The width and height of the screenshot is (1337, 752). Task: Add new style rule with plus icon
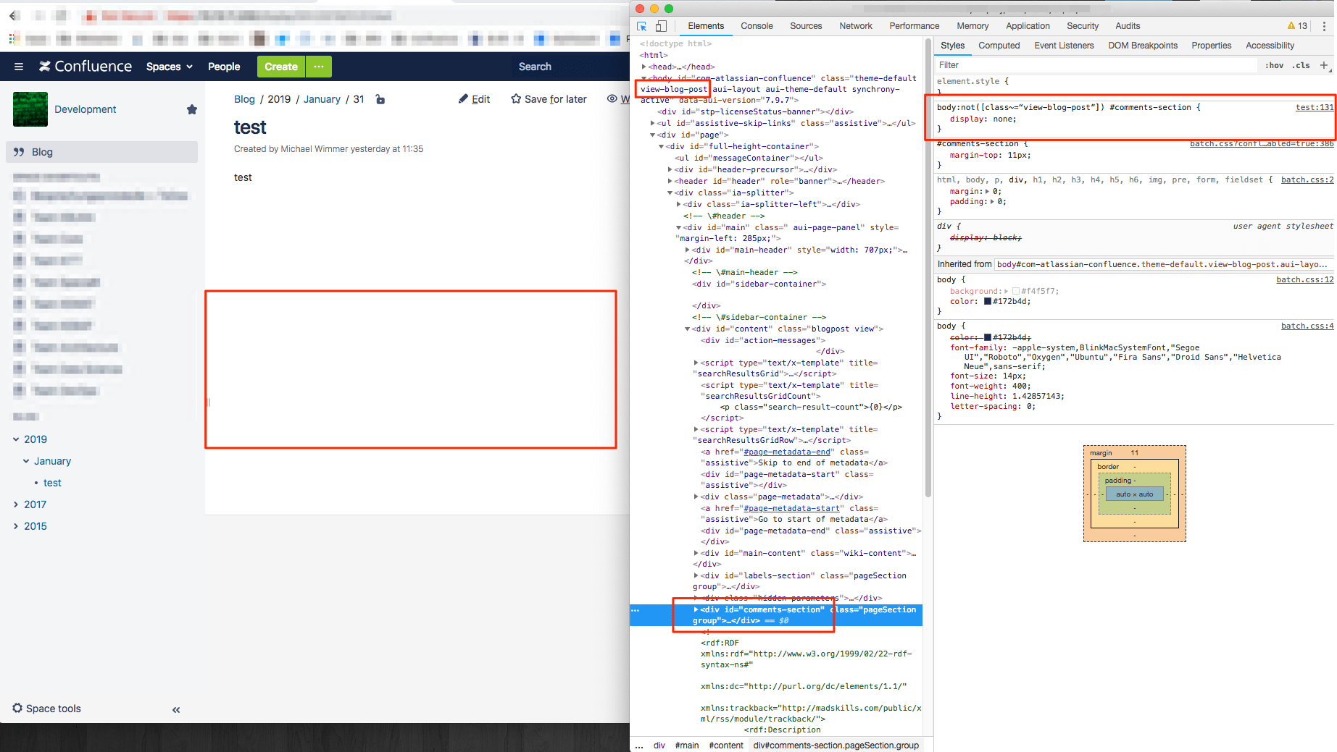click(1324, 65)
